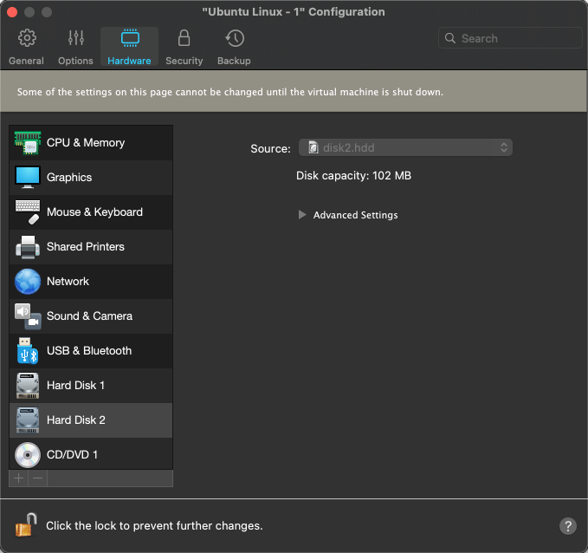Click the Options sliders icon

pyautogui.click(x=76, y=38)
